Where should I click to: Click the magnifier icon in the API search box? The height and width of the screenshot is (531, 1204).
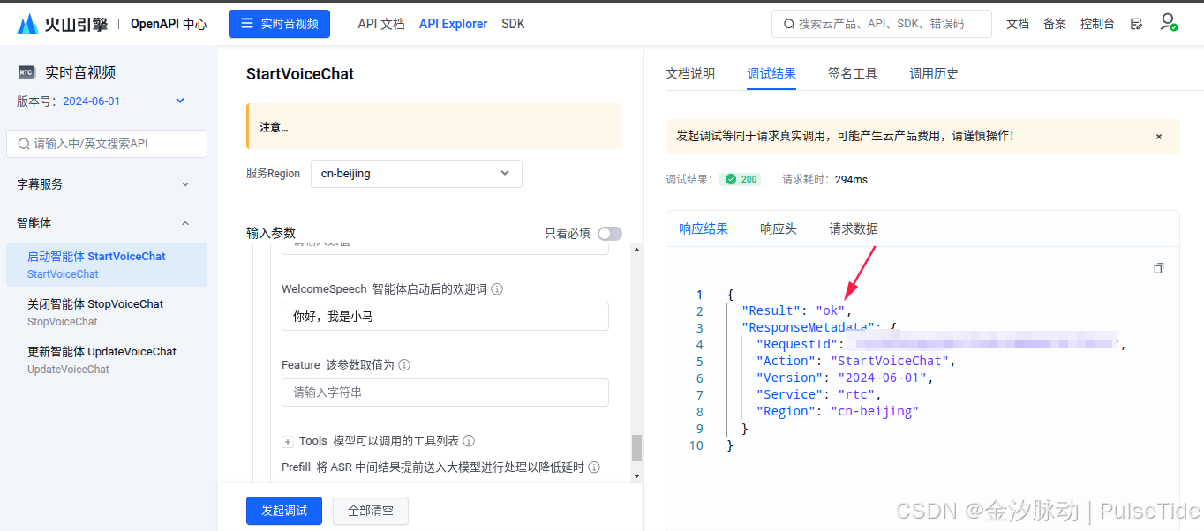(x=24, y=144)
